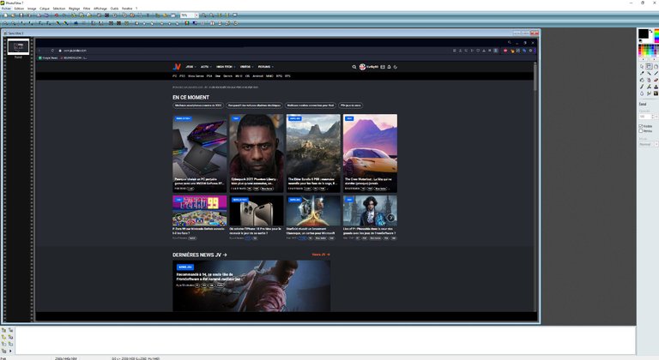The height and width of the screenshot is (360, 659).
Task: Click the hue variation colorful icon
Action: click(x=186, y=23)
